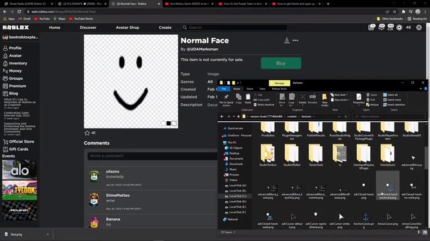
Task: Expand face.png download options chevron
Action: 48,234
